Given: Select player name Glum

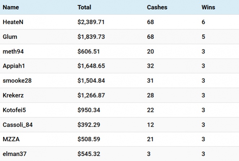Looking at the screenshot, I should (x=10, y=37).
